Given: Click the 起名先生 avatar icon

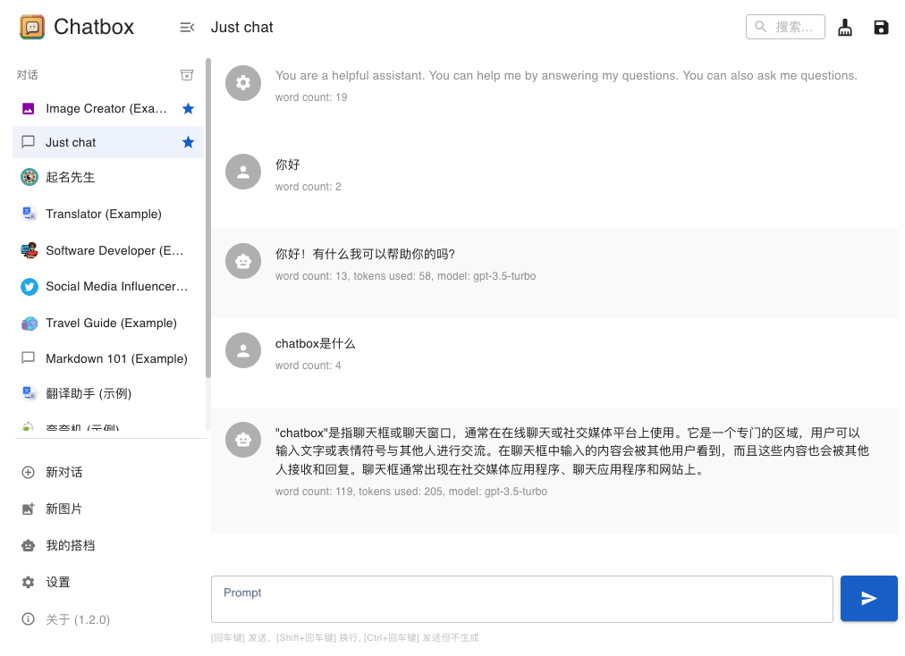Looking at the screenshot, I should [x=30, y=177].
